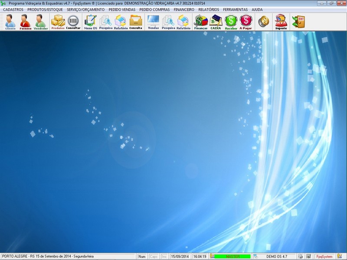Open the CADASTROS menu
This screenshot has width=347, height=260.
pyautogui.click(x=13, y=9)
